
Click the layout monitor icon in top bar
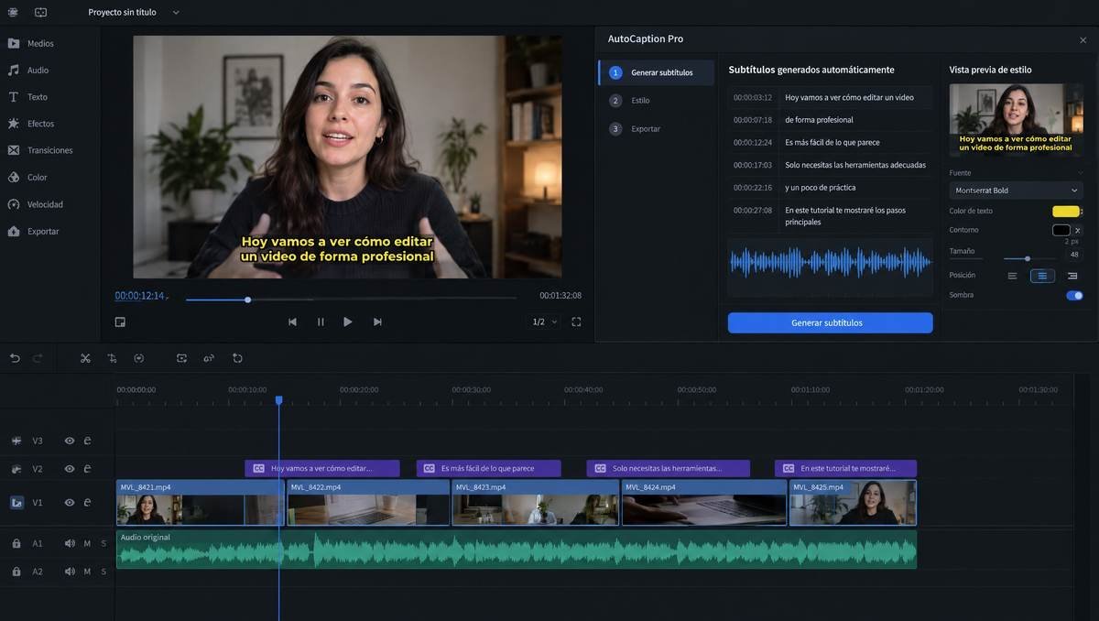click(x=40, y=12)
